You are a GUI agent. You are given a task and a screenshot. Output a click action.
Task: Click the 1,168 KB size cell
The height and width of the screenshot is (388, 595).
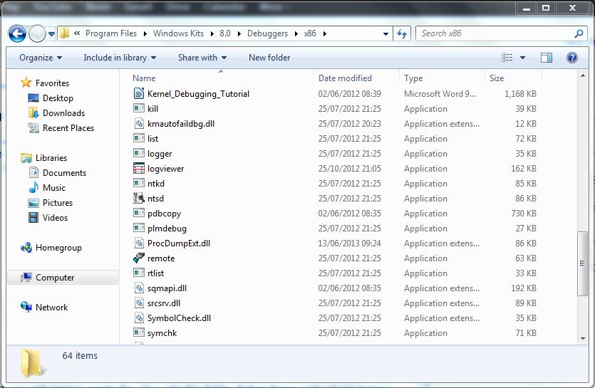tap(520, 94)
